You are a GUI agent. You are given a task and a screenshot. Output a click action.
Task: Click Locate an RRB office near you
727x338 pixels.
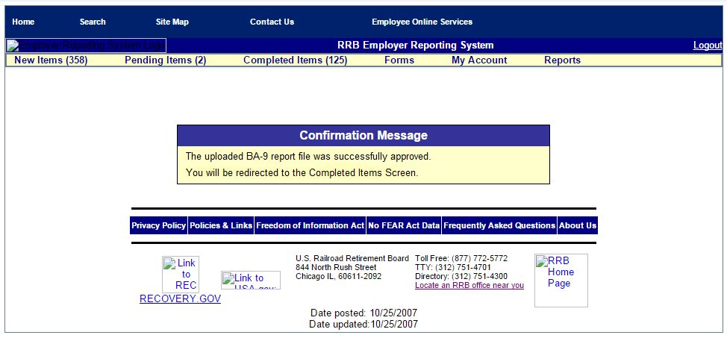click(x=469, y=285)
